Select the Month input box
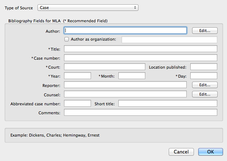 click(x=132, y=76)
